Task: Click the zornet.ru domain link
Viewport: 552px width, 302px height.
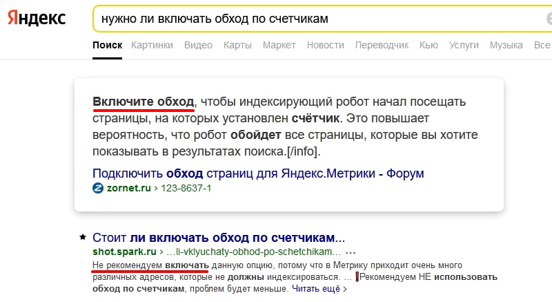Action: click(129, 188)
